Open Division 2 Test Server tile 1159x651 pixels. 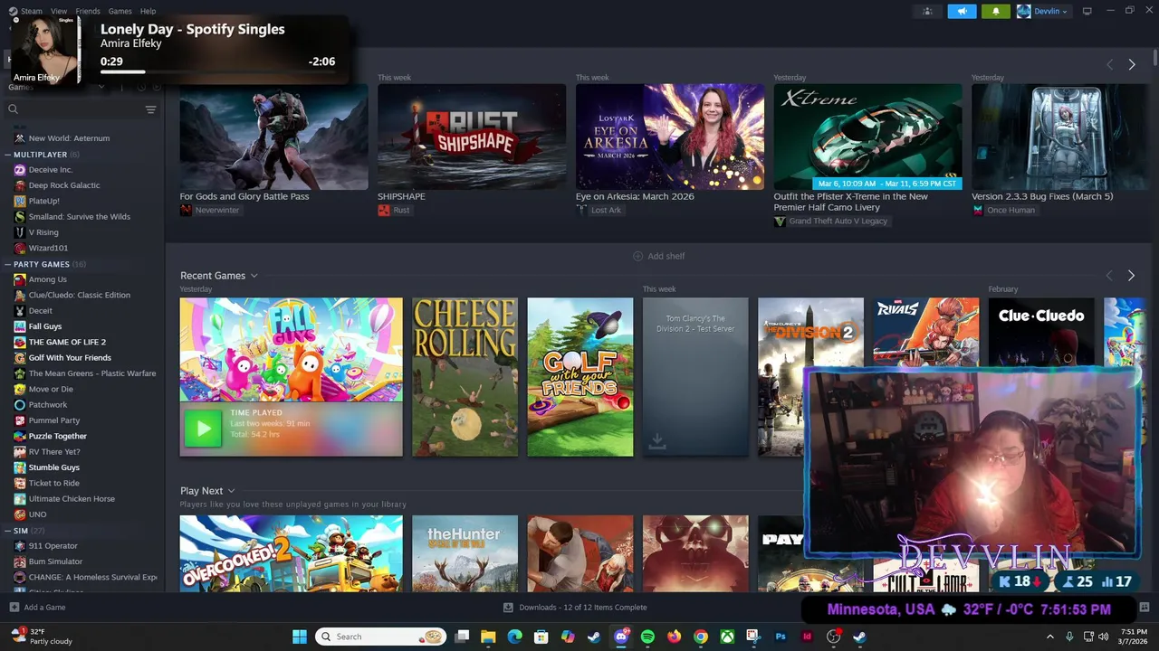[x=695, y=377]
